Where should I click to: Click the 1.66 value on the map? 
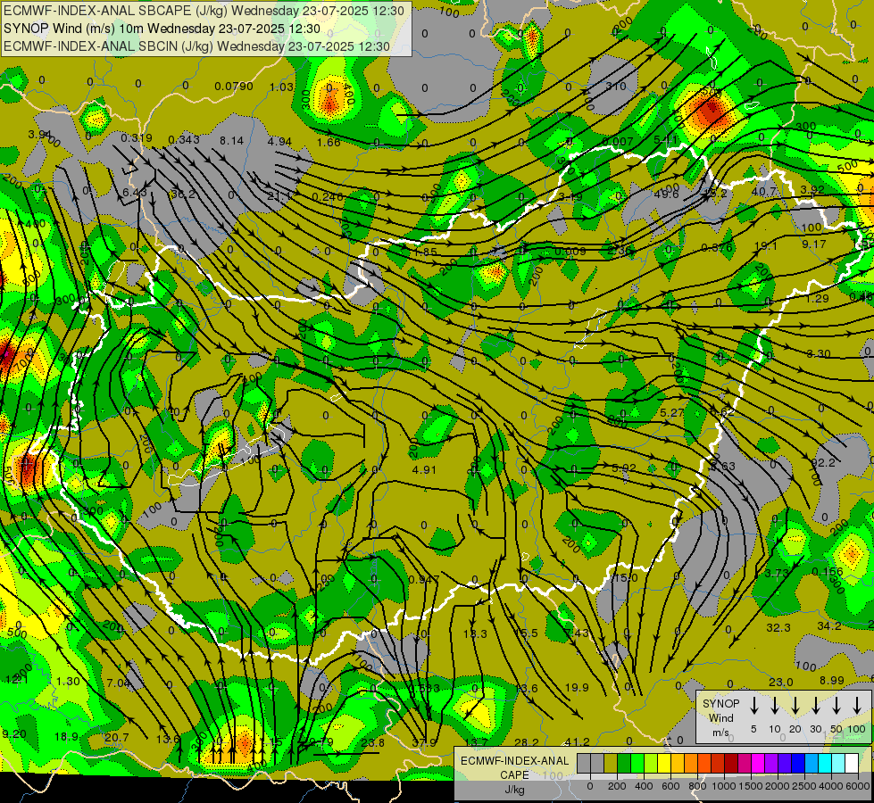pyautogui.click(x=329, y=142)
